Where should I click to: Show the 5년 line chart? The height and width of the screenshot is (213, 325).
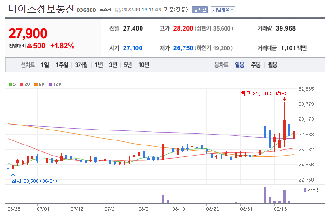pyautogui.click(x=128, y=65)
